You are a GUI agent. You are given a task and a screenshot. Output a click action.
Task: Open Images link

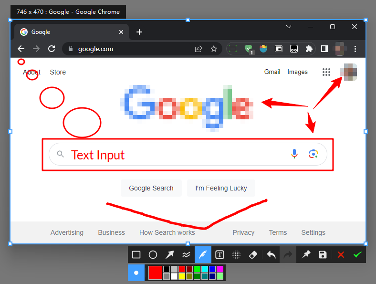(x=297, y=72)
